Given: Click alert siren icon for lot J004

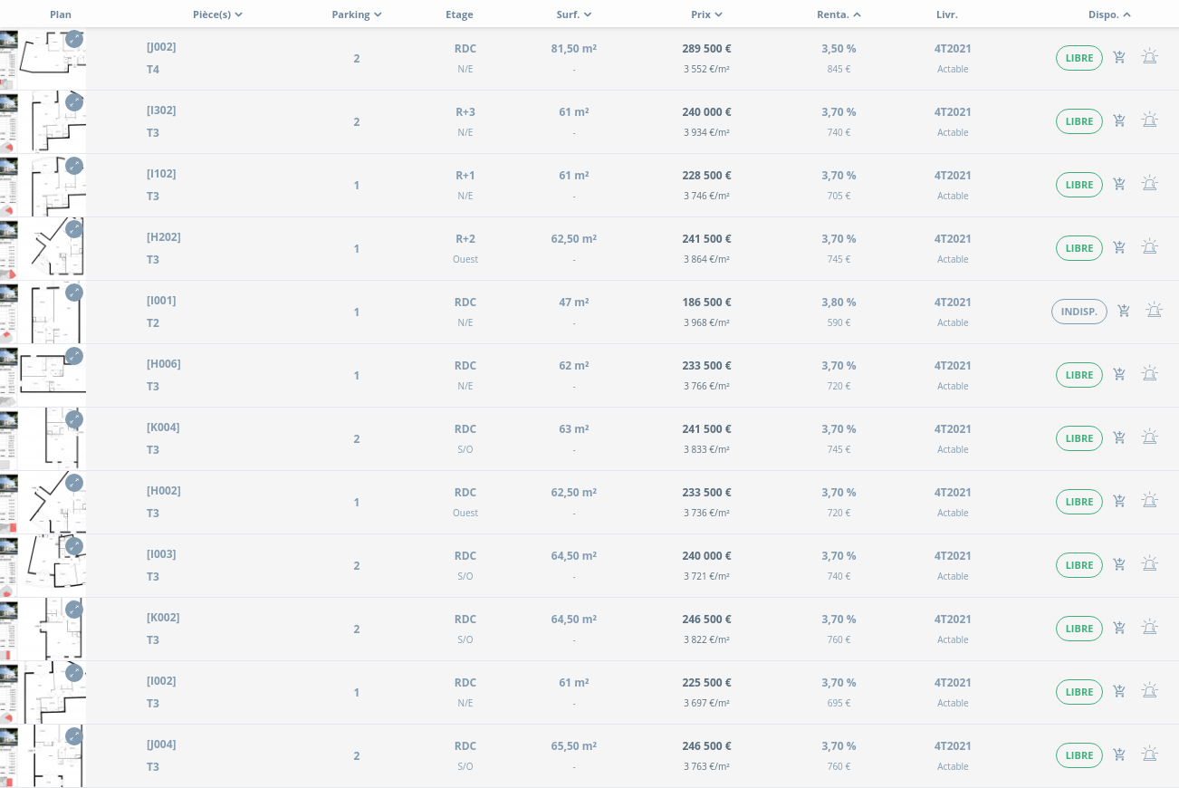Looking at the screenshot, I should pos(1149,754).
